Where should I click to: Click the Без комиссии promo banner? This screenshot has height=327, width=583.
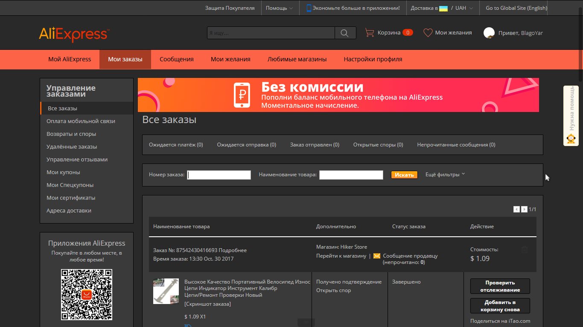(338, 95)
